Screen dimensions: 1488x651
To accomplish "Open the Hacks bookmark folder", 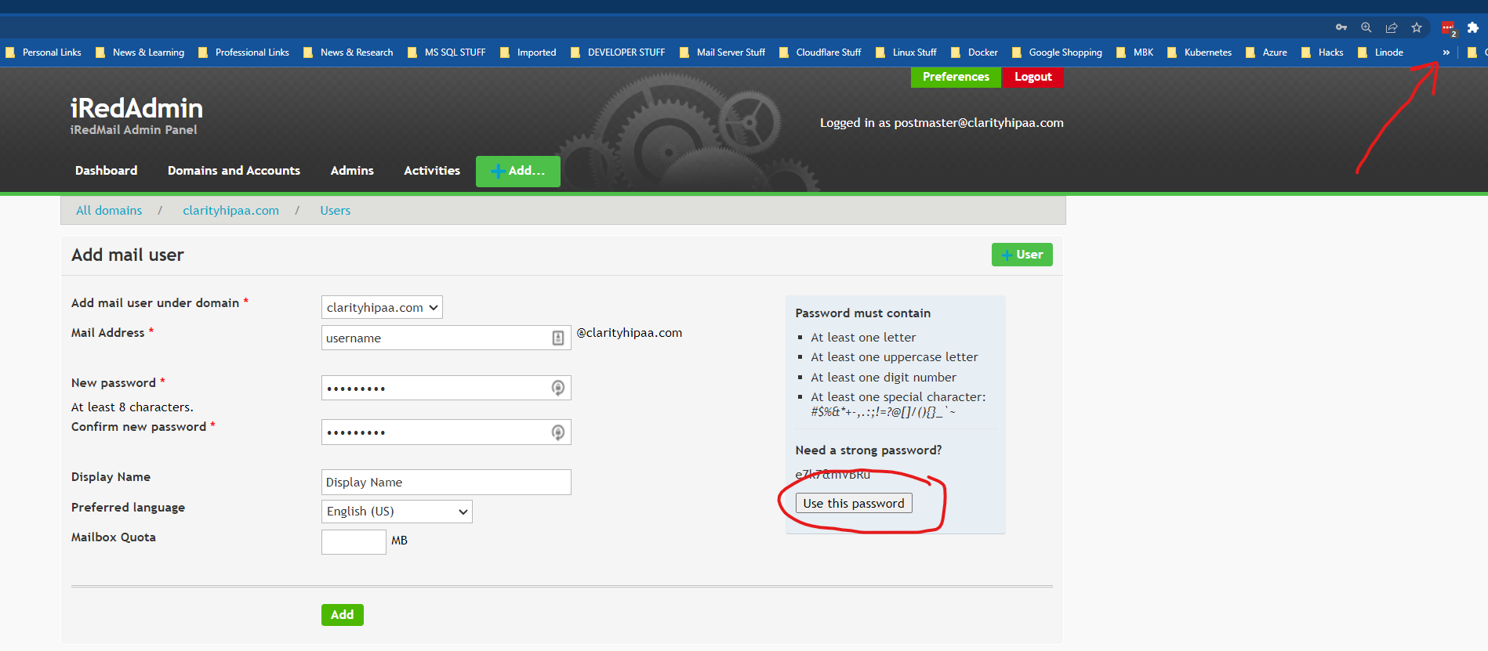I will pyautogui.click(x=1323, y=52).
